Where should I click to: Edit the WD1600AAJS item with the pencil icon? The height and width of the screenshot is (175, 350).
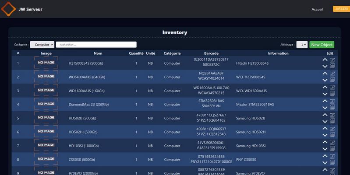click(332, 87)
